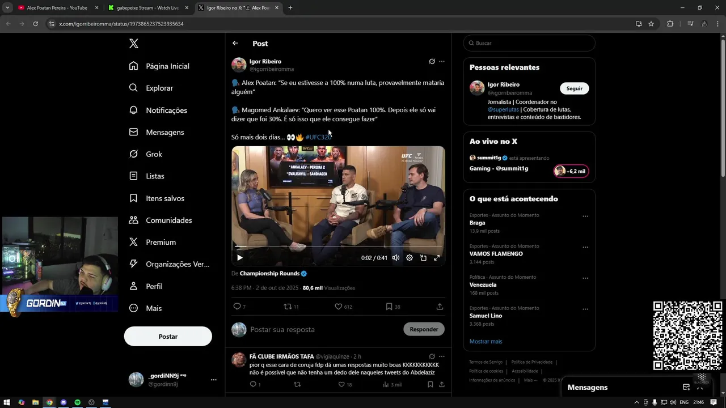Click the Premium X icon
726x408 pixels.
tap(133, 242)
